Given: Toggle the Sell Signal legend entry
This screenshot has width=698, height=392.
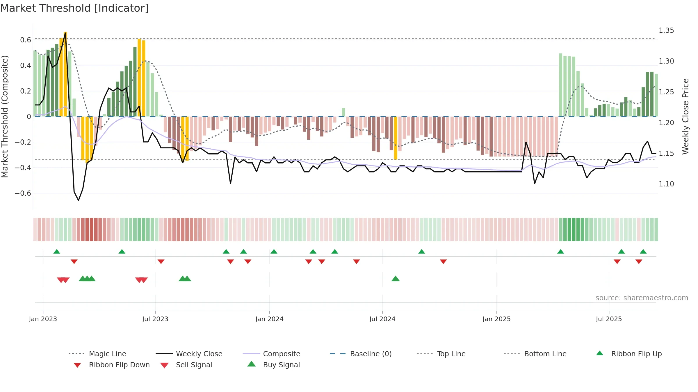Looking at the screenshot, I should tap(186, 365).
